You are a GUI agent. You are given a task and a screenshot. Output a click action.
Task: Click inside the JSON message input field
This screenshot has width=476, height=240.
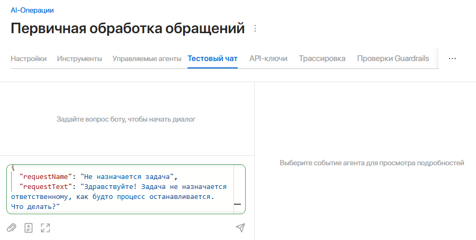(126, 189)
